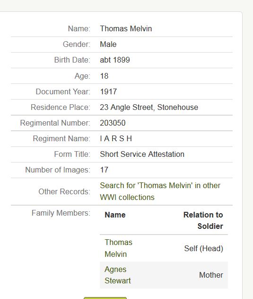
Task: Click the 'Mother' relation cell
Action: pyautogui.click(x=211, y=275)
